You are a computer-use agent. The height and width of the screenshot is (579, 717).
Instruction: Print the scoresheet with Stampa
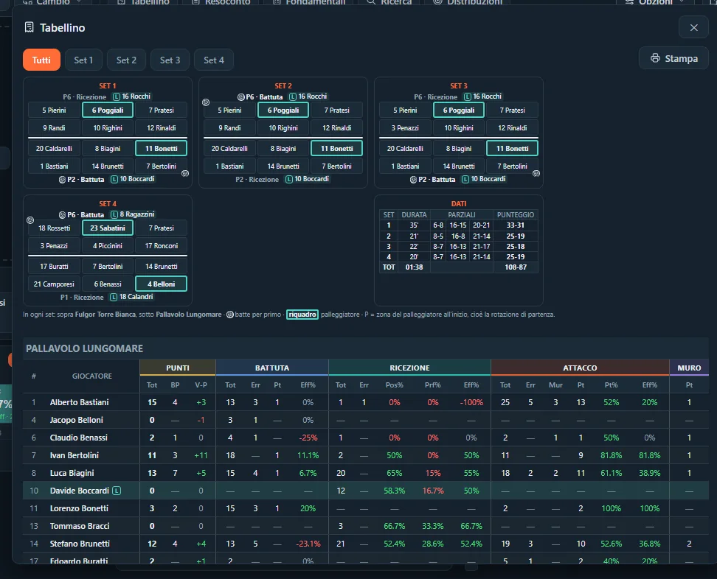[x=673, y=58]
